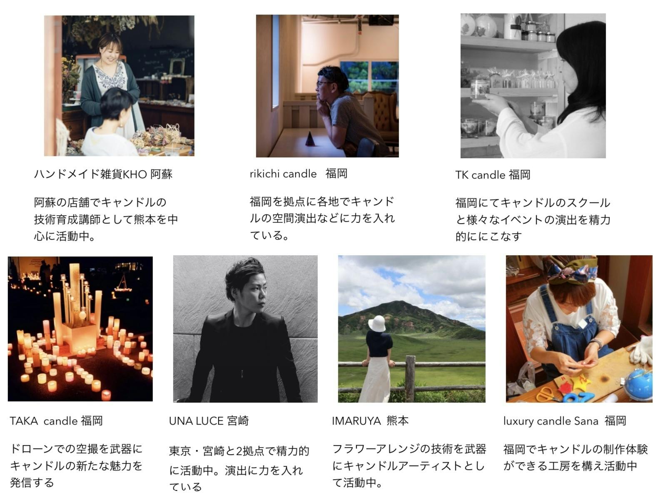Select rikichi description about 空間演出
This screenshot has width=656, height=500.
click(322, 218)
